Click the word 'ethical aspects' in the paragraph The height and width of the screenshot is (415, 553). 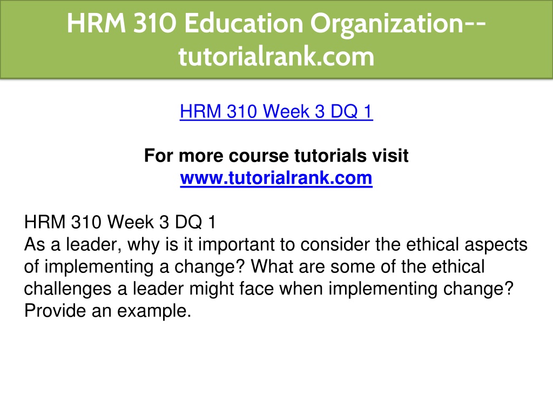[467, 245]
